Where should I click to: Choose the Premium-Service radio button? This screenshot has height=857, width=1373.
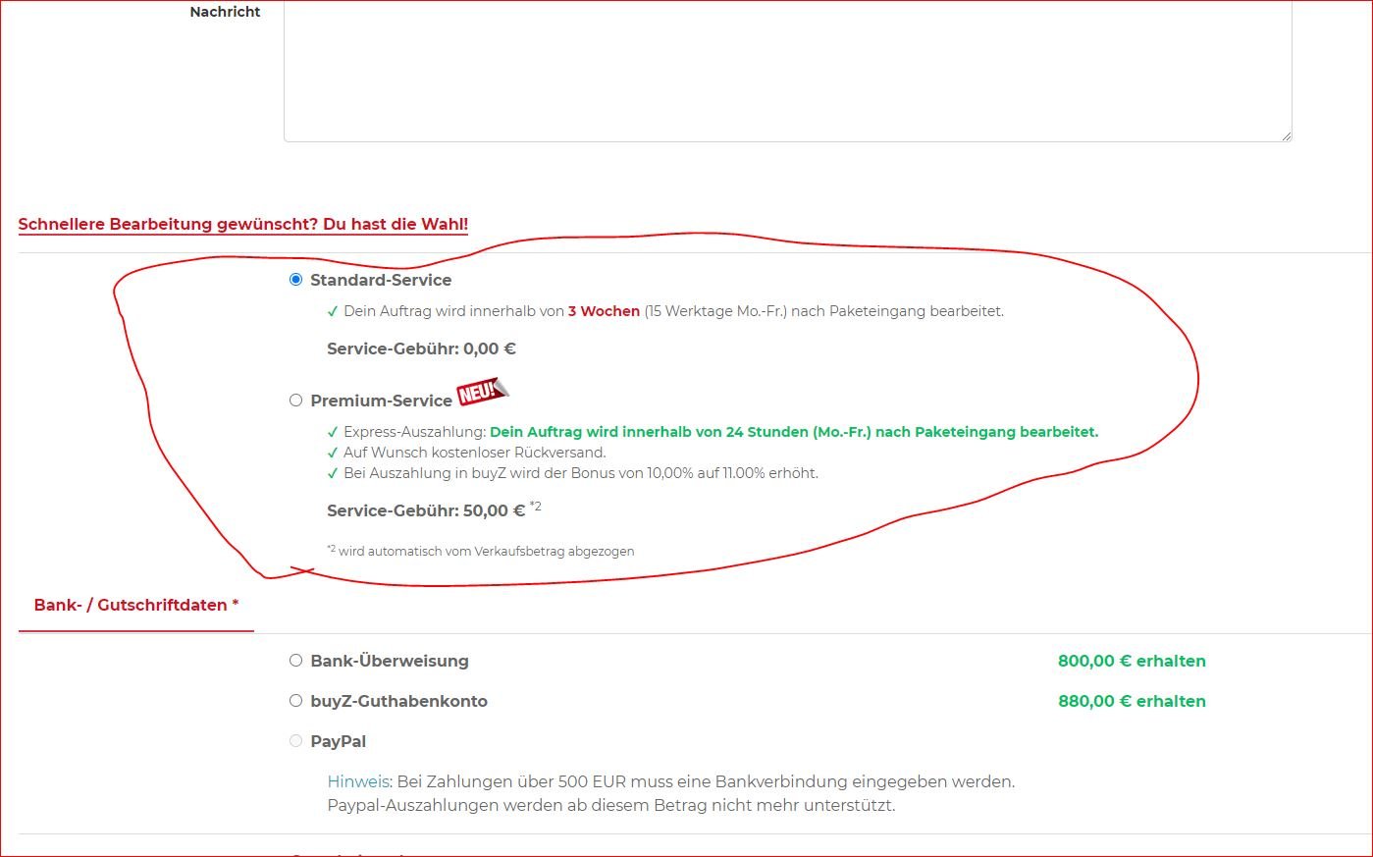tap(295, 401)
